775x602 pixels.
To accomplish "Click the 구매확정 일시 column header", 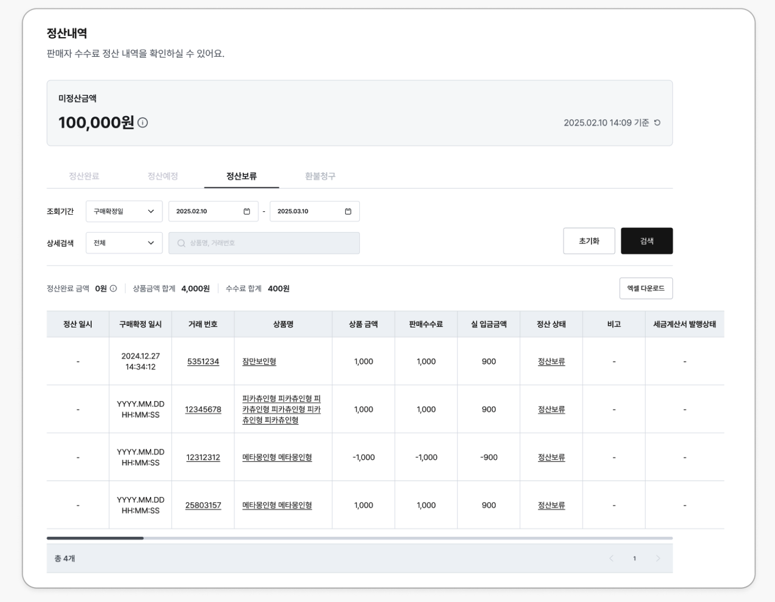I will click(140, 324).
